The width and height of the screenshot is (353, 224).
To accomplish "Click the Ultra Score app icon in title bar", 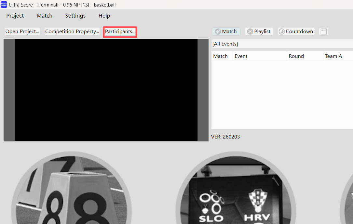I will point(4,5).
